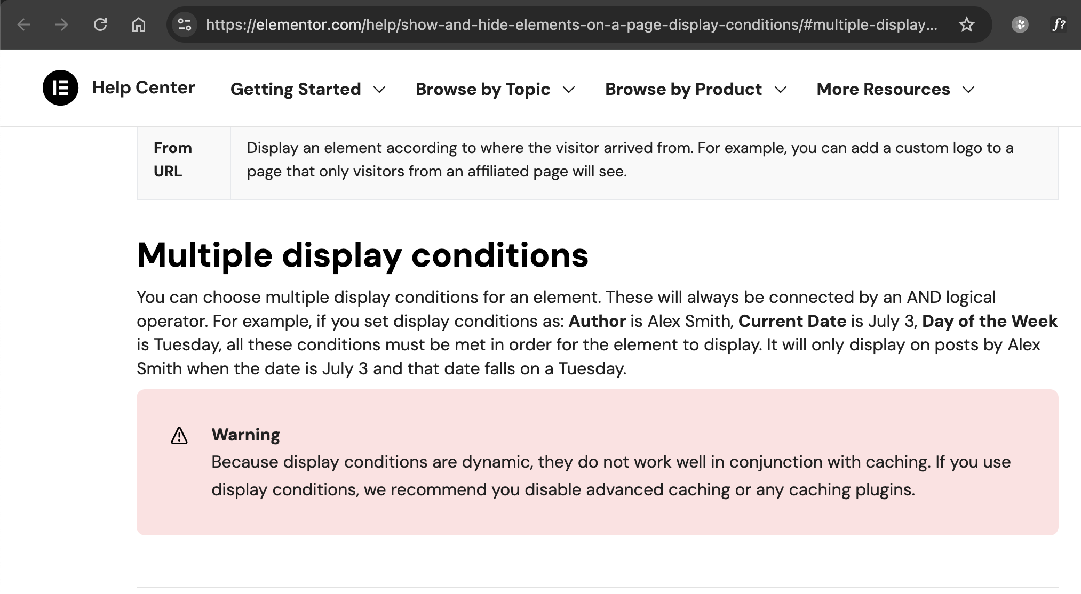Click the browser forward arrow
This screenshot has width=1081, height=594.
click(x=62, y=25)
